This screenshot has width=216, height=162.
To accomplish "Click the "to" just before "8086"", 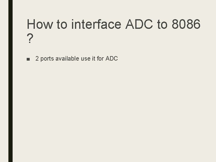I will 162,24.
